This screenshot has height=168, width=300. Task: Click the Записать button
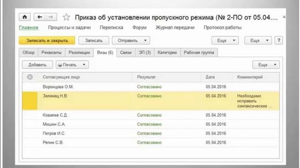(94, 41)
